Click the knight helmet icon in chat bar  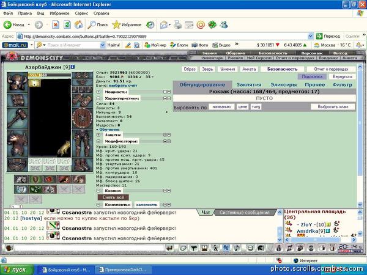point(261,248)
